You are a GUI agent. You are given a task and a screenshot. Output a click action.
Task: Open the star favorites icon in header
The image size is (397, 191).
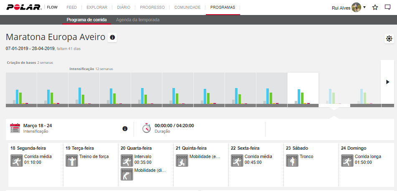click(375, 8)
